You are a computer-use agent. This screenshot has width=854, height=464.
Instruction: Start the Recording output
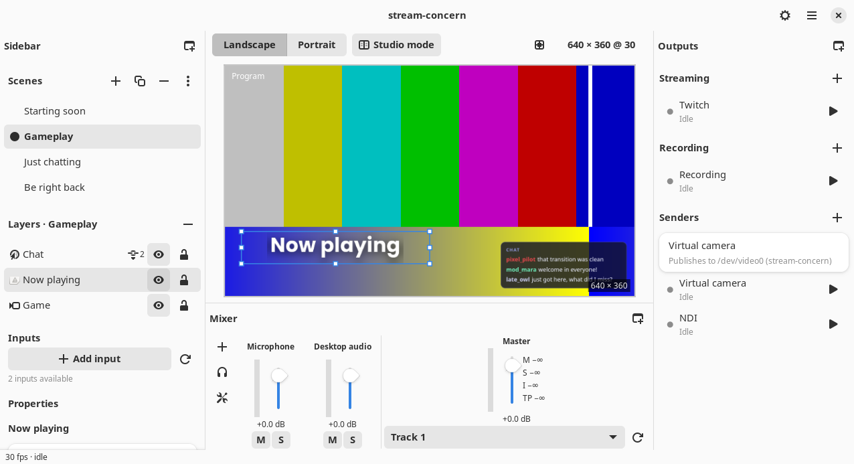[833, 181]
